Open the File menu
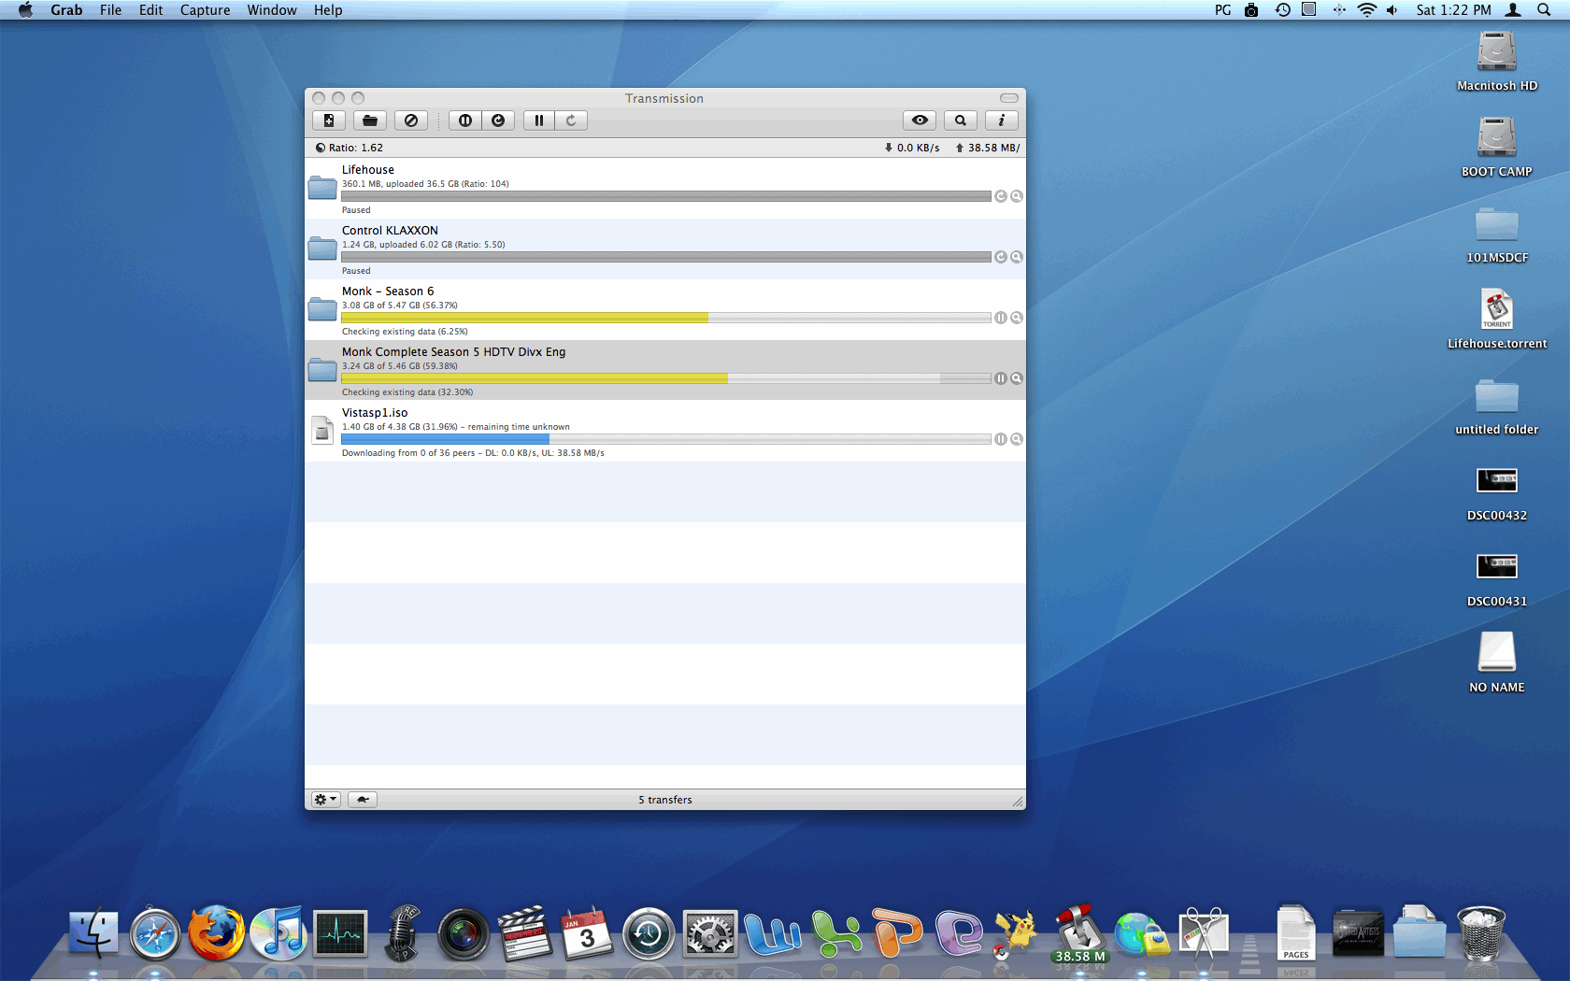The height and width of the screenshot is (981, 1570). pos(110,10)
